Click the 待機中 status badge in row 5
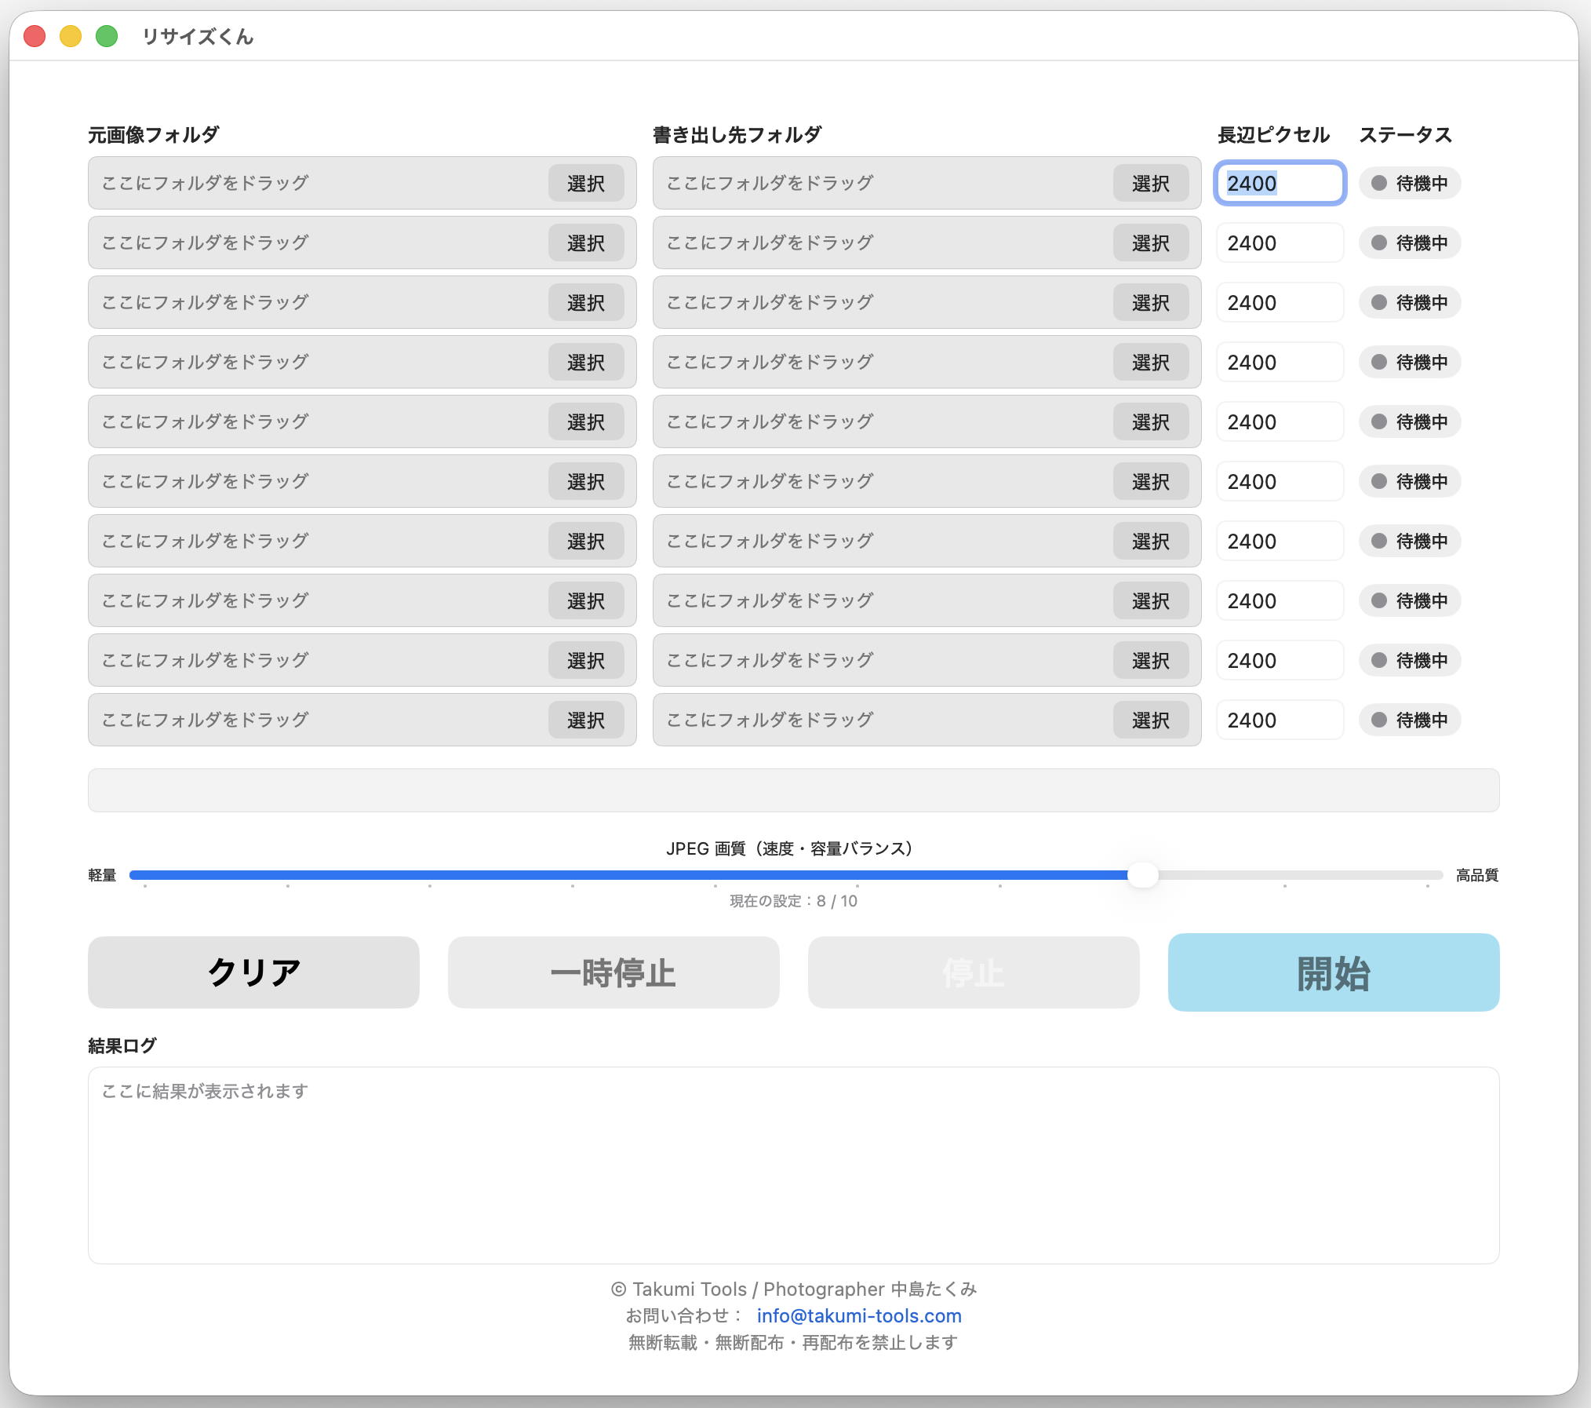Viewport: 1591px width, 1408px height. coord(1410,422)
